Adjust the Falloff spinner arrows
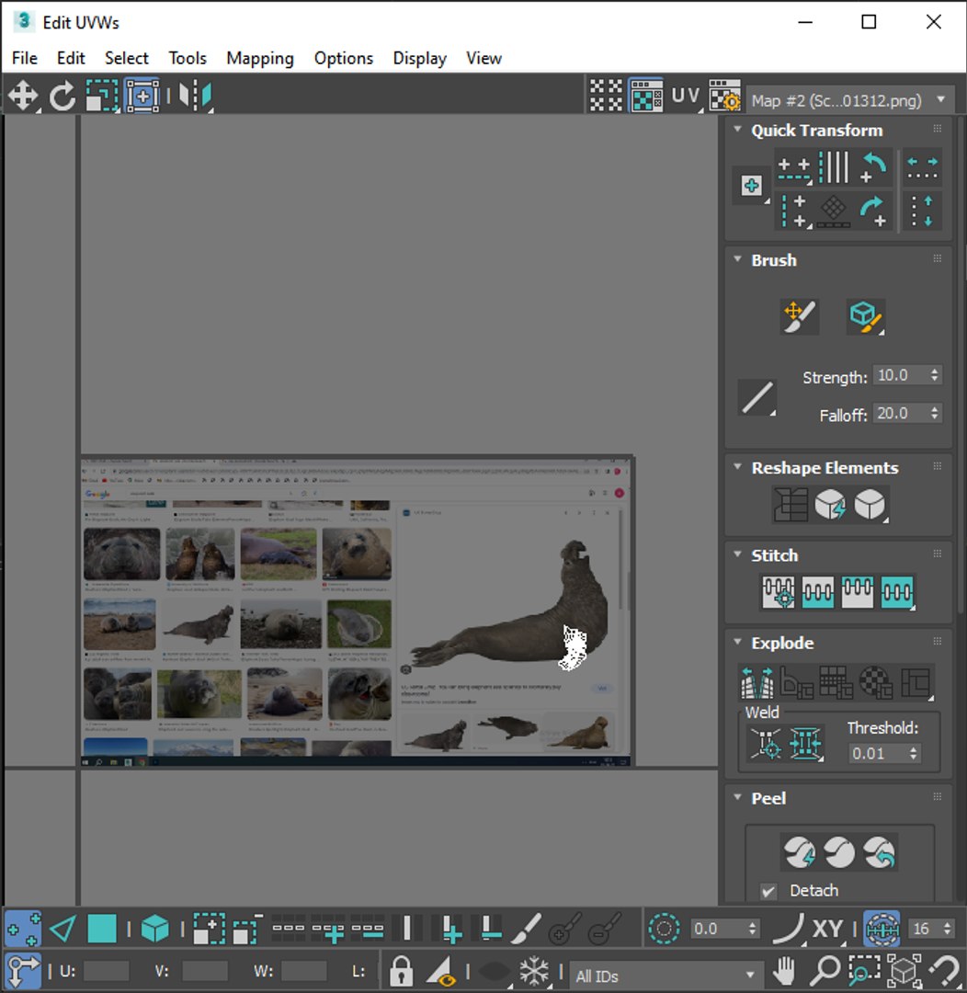This screenshot has width=967, height=993. (x=935, y=413)
